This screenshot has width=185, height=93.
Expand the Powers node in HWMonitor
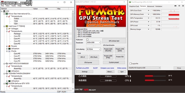point(7,46)
